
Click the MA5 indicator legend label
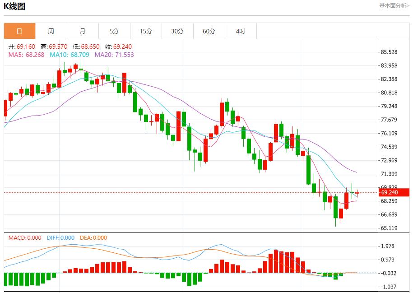tap(26, 55)
